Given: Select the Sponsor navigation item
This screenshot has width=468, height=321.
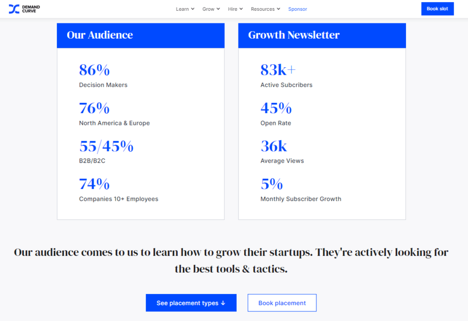Looking at the screenshot, I should [x=298, y=9].
